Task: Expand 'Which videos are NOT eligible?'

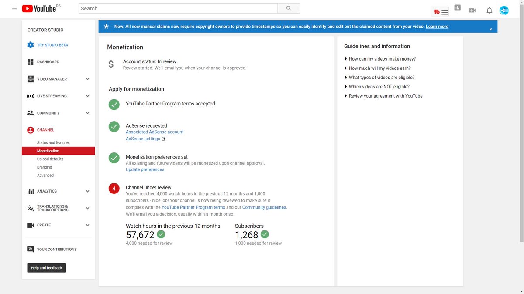Action: tap(377, 87)
